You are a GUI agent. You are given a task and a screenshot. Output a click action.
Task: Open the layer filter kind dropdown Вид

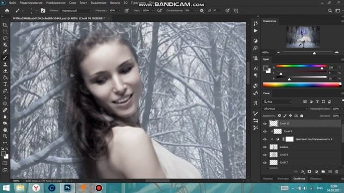[x=277, y=102]
